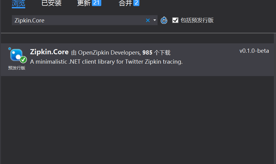Click the 包括预发行版 checkbox label

(197, 20)
